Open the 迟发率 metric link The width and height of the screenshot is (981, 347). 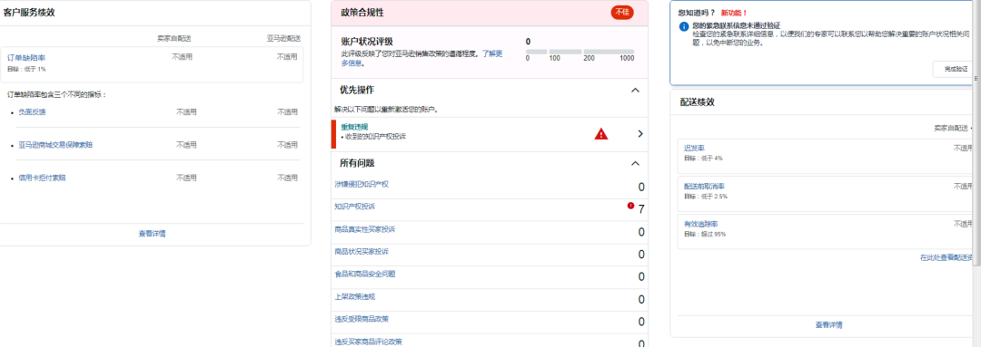point(695,148)
